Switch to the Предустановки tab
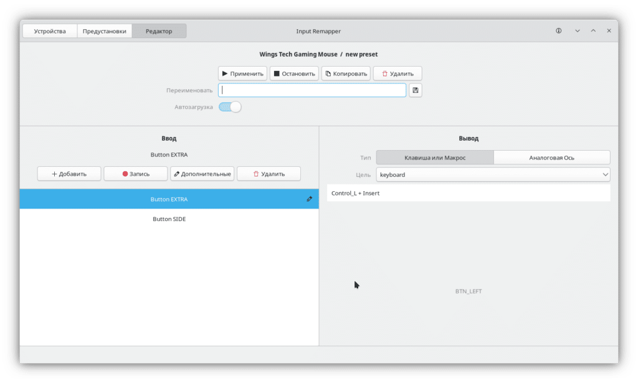 click(105, 31)
